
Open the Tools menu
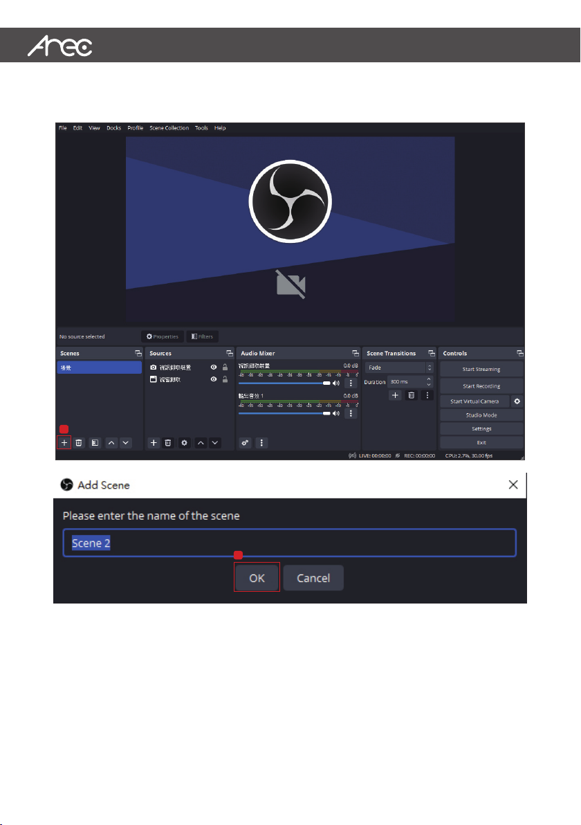coord(202,128)
